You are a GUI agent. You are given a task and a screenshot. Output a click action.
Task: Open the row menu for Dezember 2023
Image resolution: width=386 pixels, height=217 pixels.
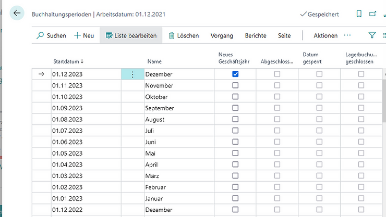pos(132,74)
